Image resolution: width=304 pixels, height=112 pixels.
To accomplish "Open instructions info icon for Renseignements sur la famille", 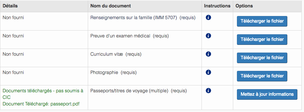I will [x=208, y=17].
